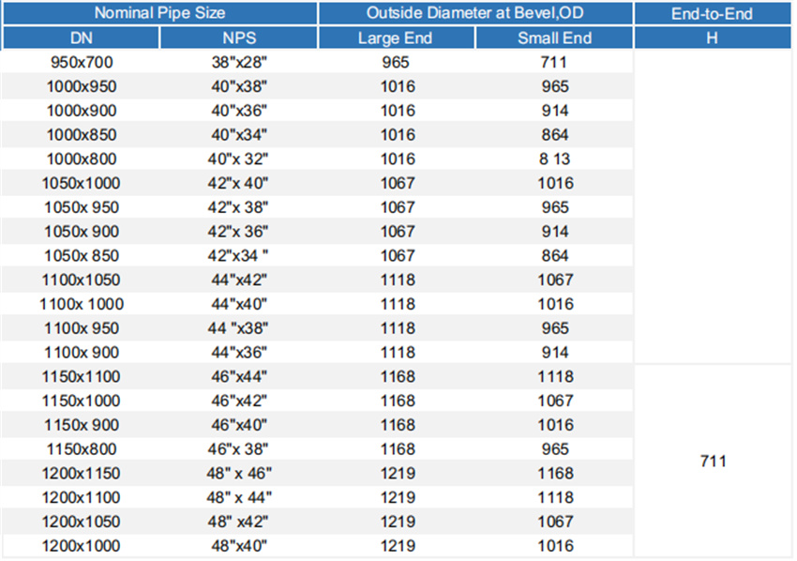The width and height of the screenshot is (797, 561).
Task: Click the 965 Large End value
Action: pyautogui.click(x=397, y=62)
